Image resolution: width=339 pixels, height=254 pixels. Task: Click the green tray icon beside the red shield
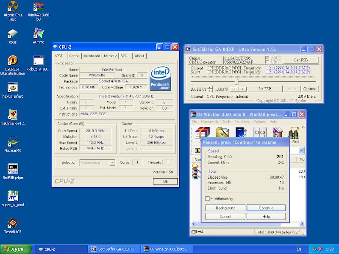[314, 249]
